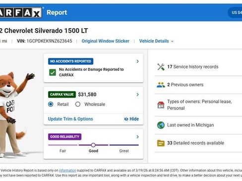This screenshot has height=181, width=242.
Task: Click the globe icon for last owned location
Action: coord(161,125)
